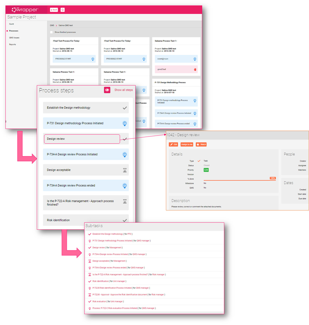
Task: Click hourglass icon on Risk management question step
Action: [x=125, y=201]
